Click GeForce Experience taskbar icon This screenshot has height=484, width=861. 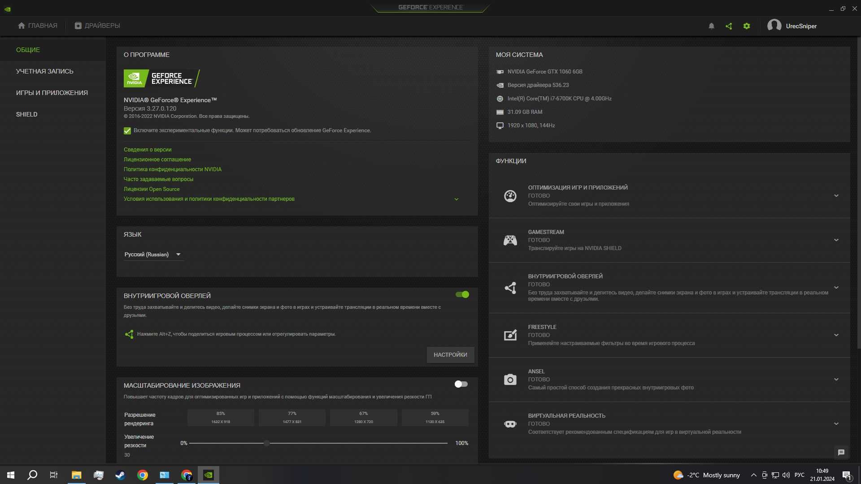coord(209,475)
